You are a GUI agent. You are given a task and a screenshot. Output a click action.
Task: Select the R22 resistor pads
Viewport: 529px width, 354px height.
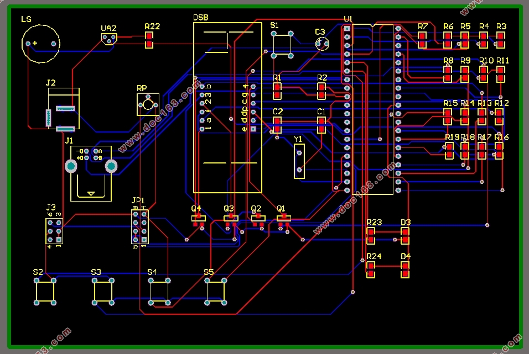(149, 40)
